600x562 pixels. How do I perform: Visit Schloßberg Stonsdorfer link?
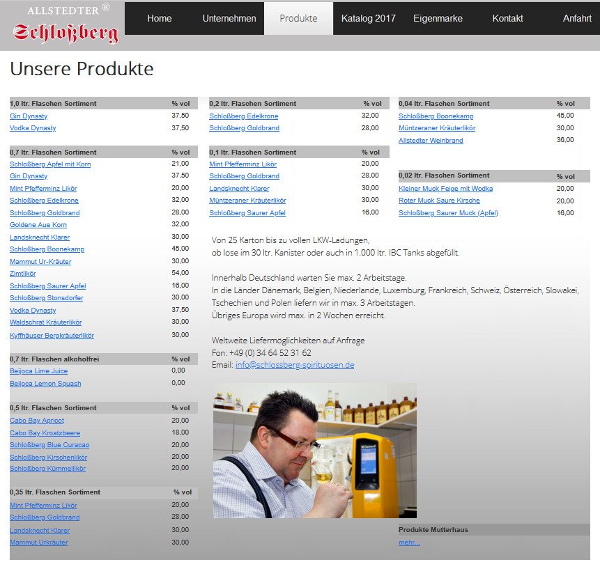(x=46, y=298)
